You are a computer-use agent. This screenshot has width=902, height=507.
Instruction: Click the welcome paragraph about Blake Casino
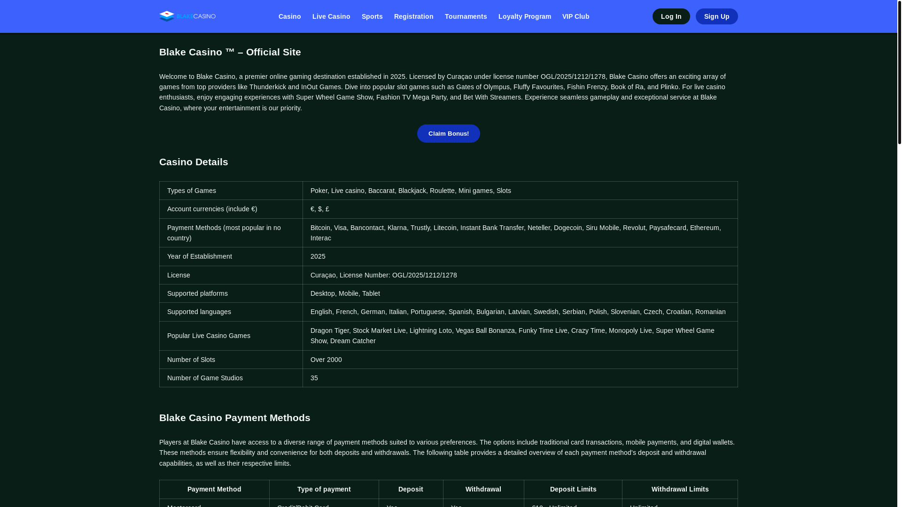pos(448,92)
